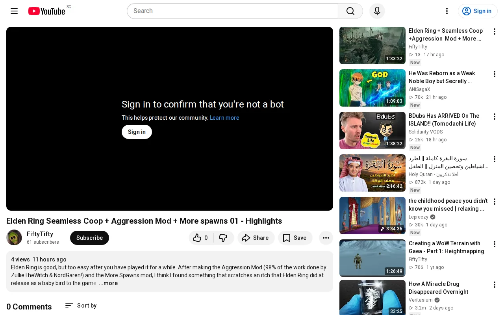Open the Veritasium video thumbnail
The image size is (504, 315).
pyautogui.click(x=372, y=297)
